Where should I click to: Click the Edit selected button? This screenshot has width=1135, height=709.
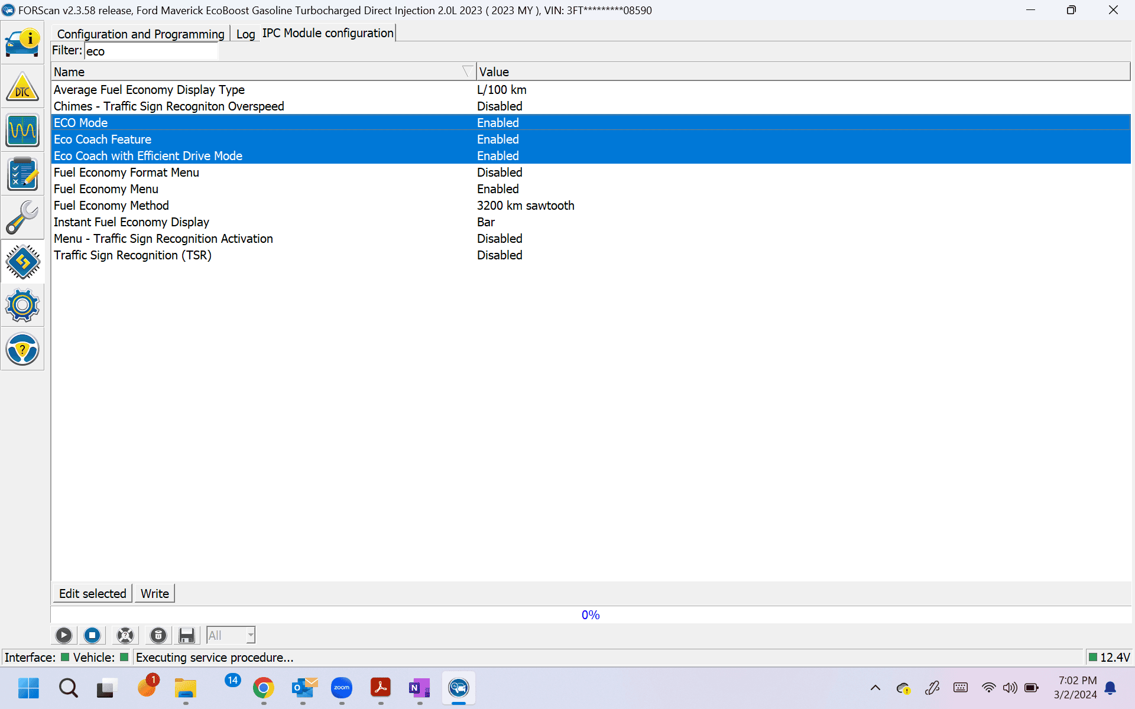click(93, 593)
